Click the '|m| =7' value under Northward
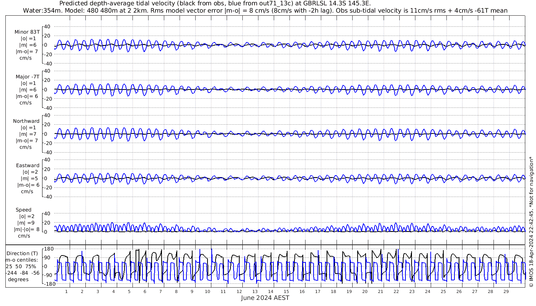This screenshot has width=536, height=306. point(28,134)
